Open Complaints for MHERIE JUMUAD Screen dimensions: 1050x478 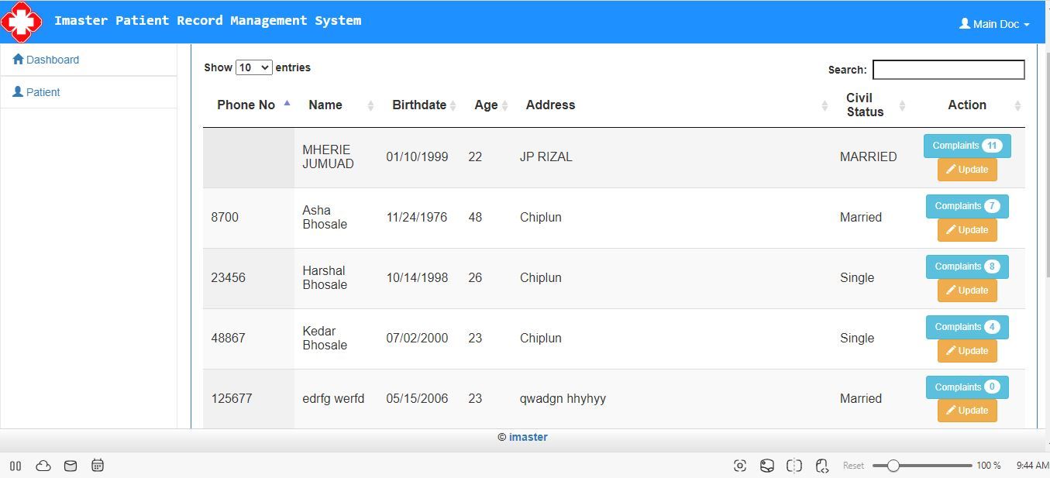point(966,146)
